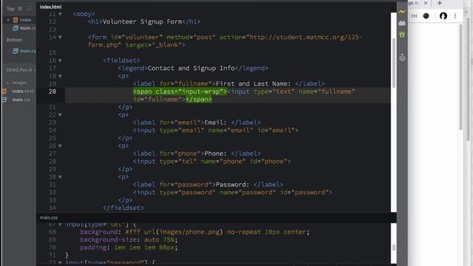
Task: Open working files gear settings icon
Action: (x=20, y=9)
